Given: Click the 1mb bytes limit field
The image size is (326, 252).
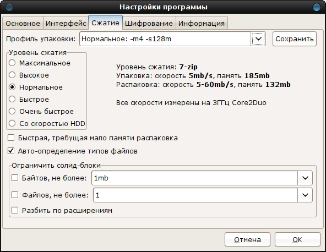Looking at the screenshot, I should tap(194, 178).
